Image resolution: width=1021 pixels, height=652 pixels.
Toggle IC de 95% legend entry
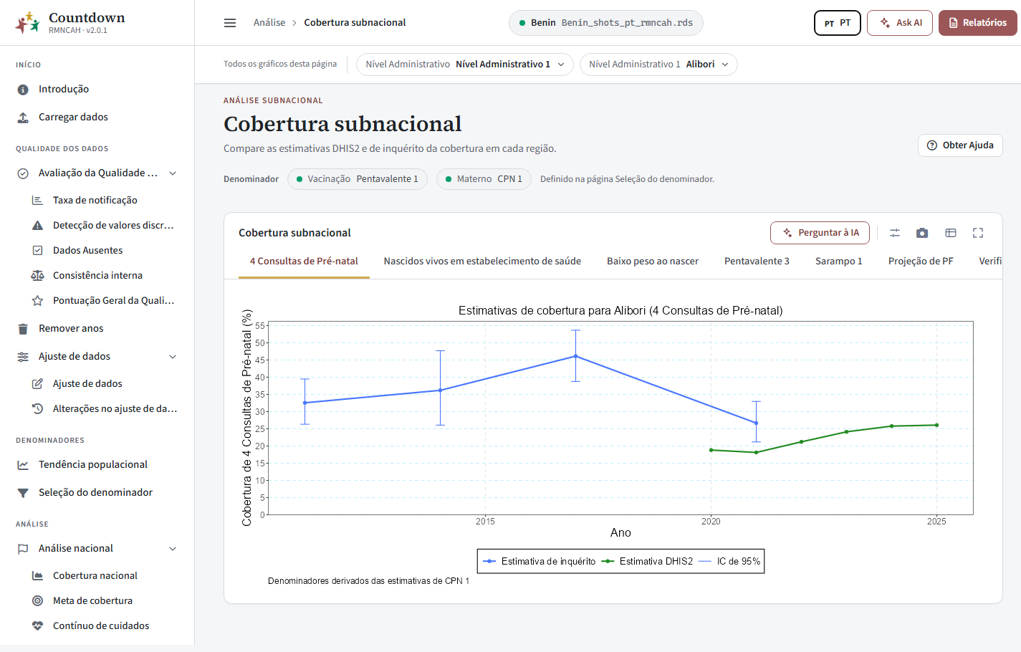click(729, 562)
